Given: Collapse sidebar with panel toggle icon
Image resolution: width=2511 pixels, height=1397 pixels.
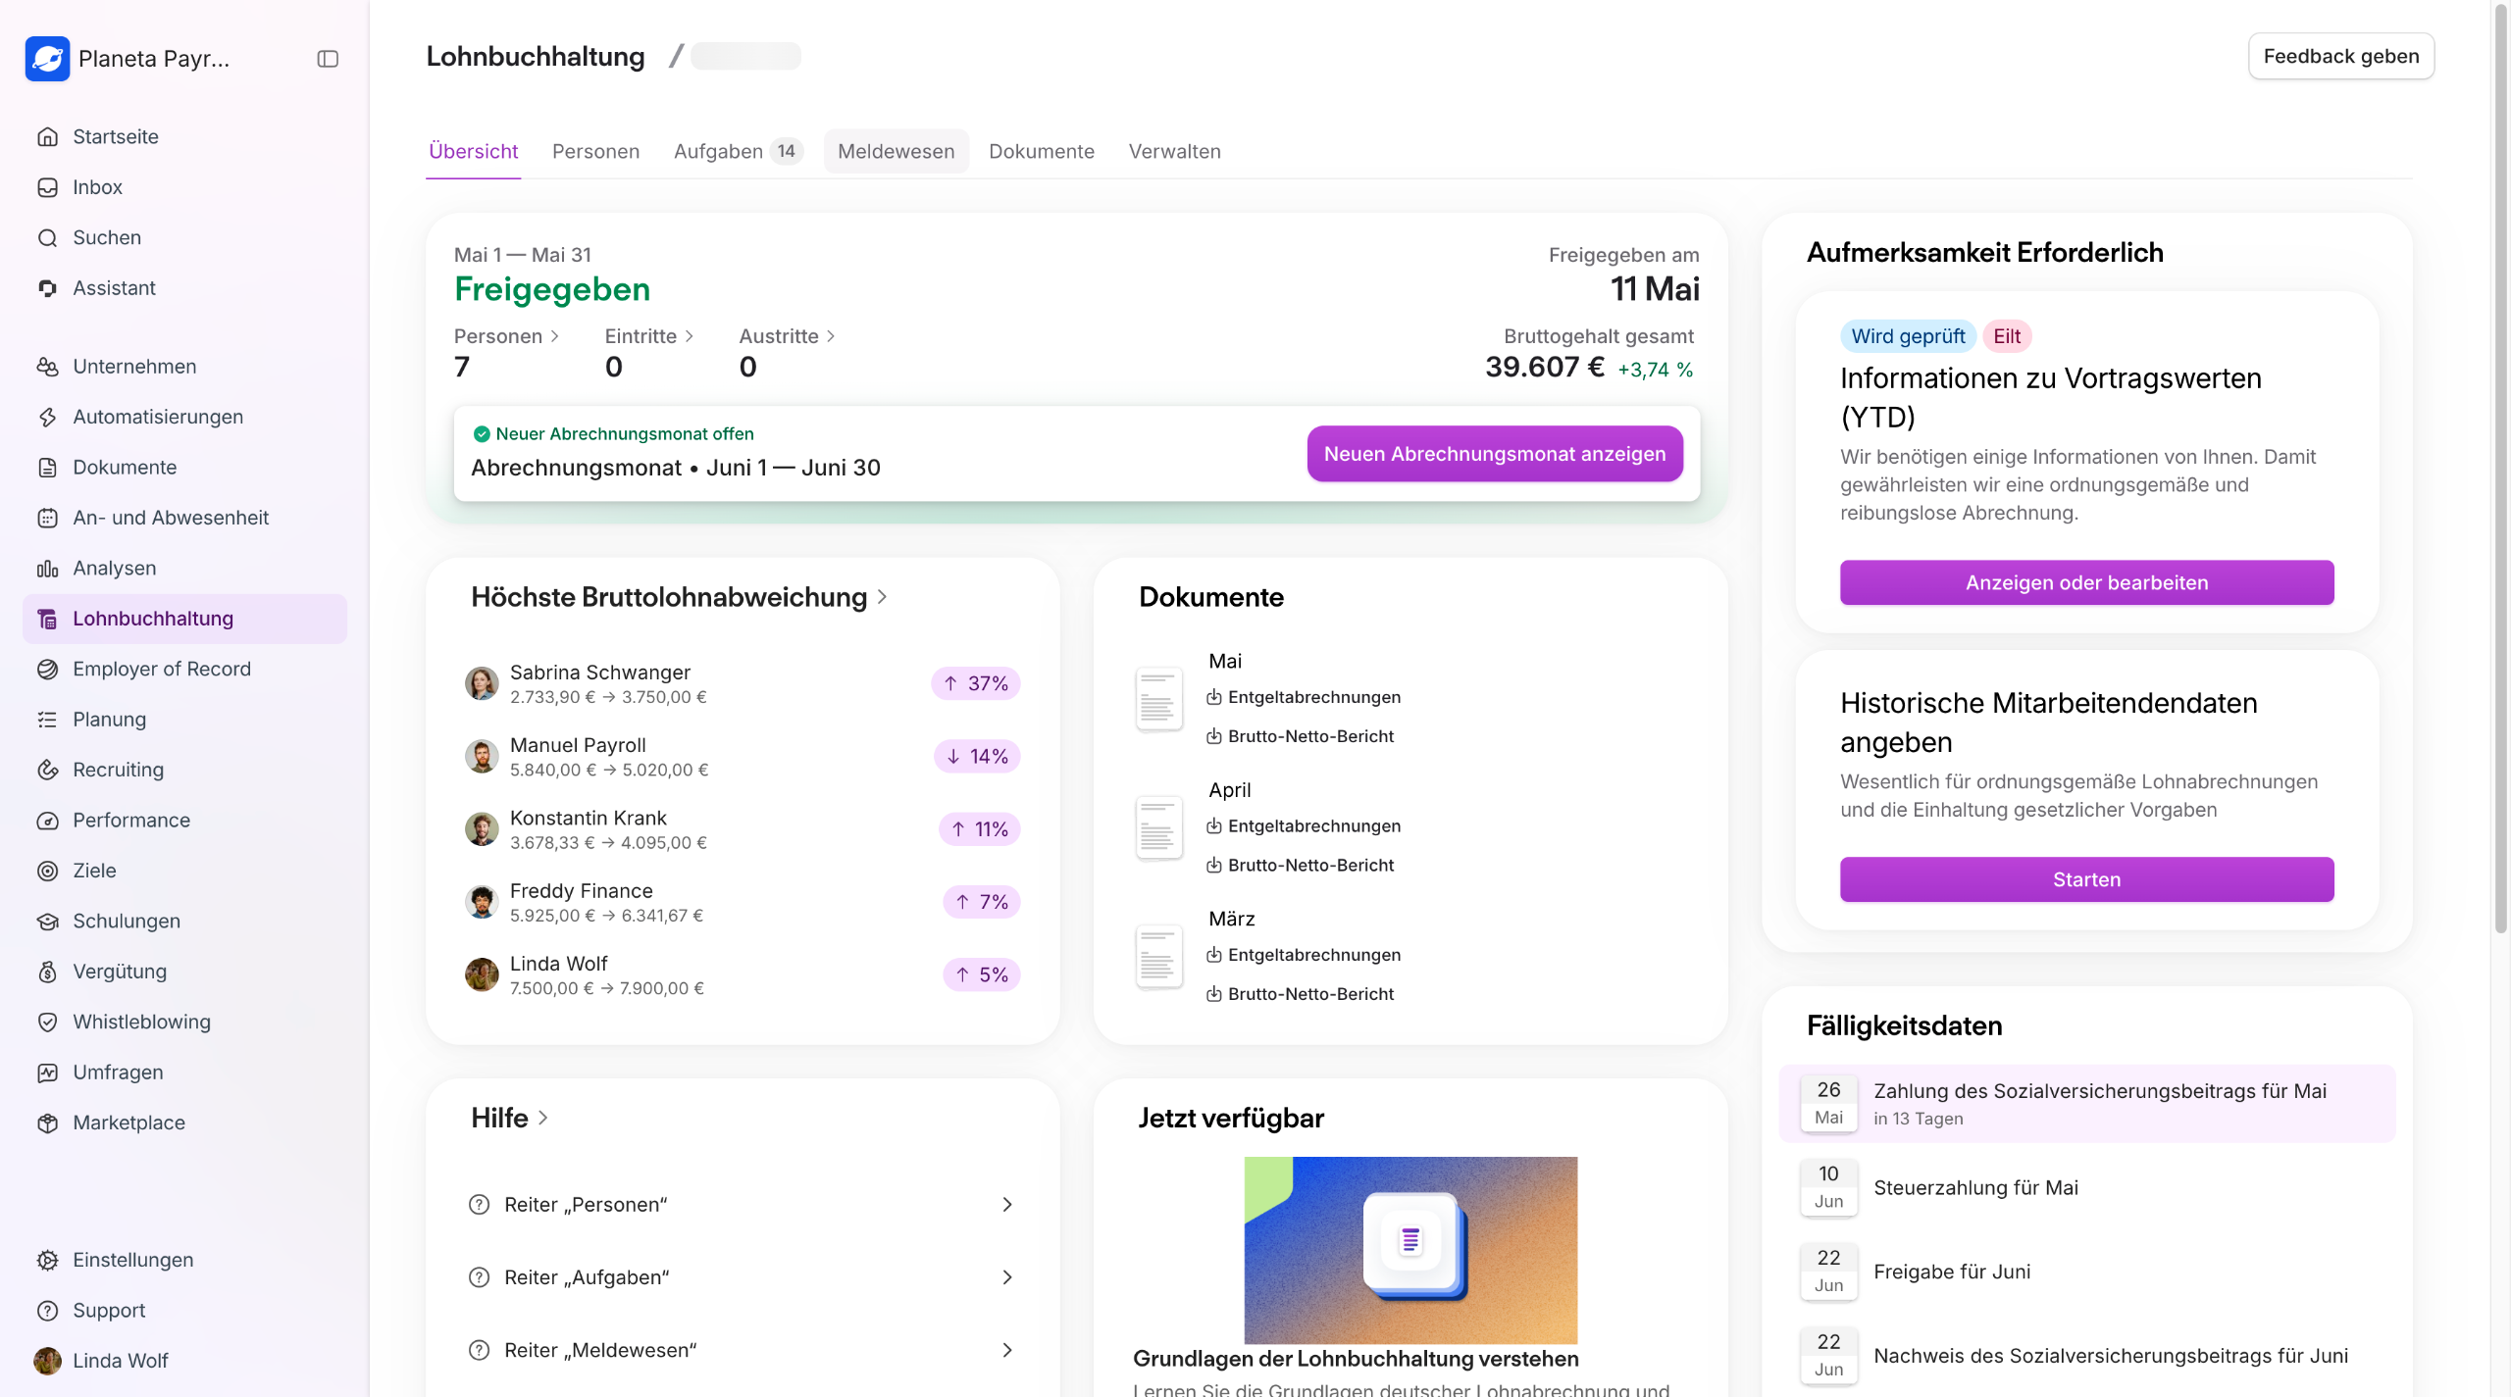Looking at the screenshot, I should tap(328, 59).
